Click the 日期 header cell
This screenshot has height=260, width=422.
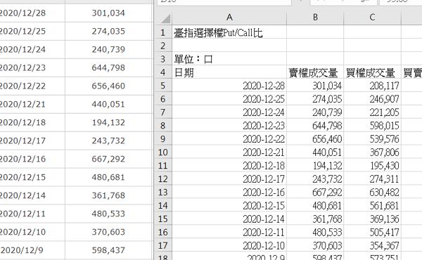229,72
